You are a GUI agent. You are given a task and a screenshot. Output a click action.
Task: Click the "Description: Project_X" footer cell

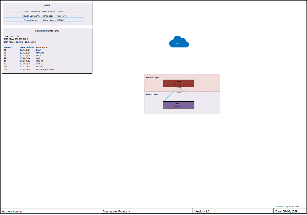(147, 211)
